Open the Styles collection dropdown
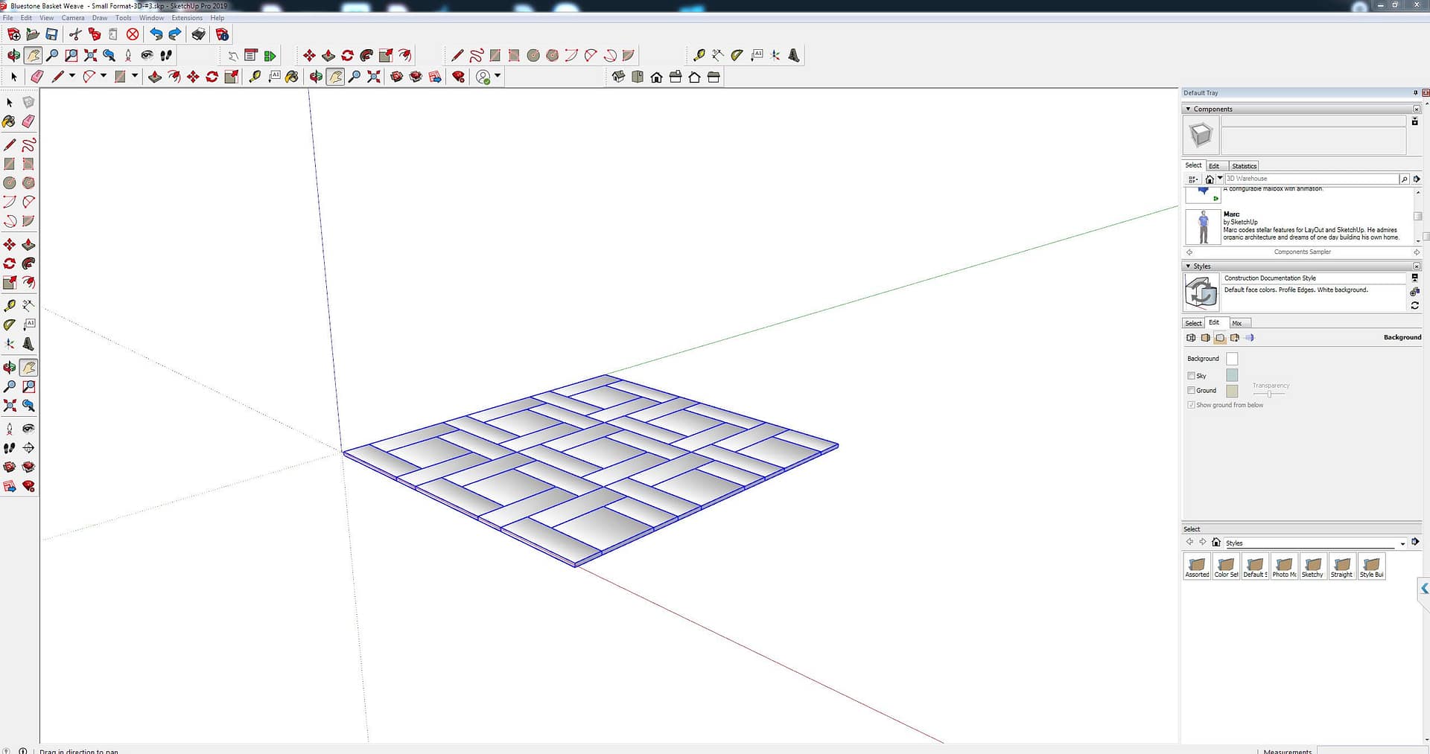Image resolution: width=1430 pixels, height=754 pixels. pos(1402,543)
